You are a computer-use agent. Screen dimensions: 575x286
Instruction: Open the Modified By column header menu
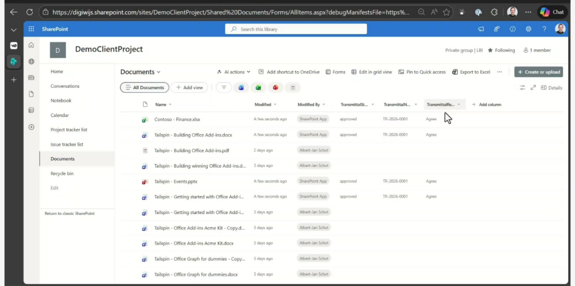click(x=311, y=105)
